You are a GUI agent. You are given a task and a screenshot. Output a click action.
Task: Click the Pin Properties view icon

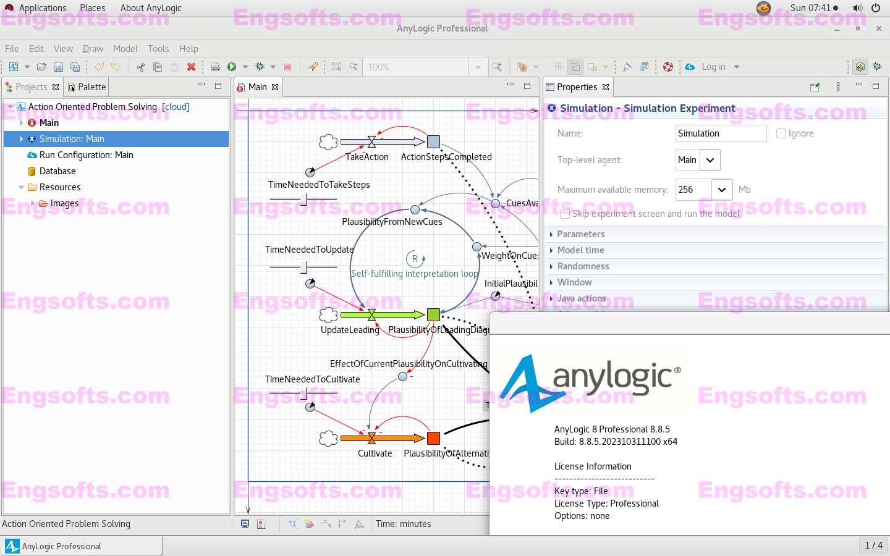tap(815, 87)
